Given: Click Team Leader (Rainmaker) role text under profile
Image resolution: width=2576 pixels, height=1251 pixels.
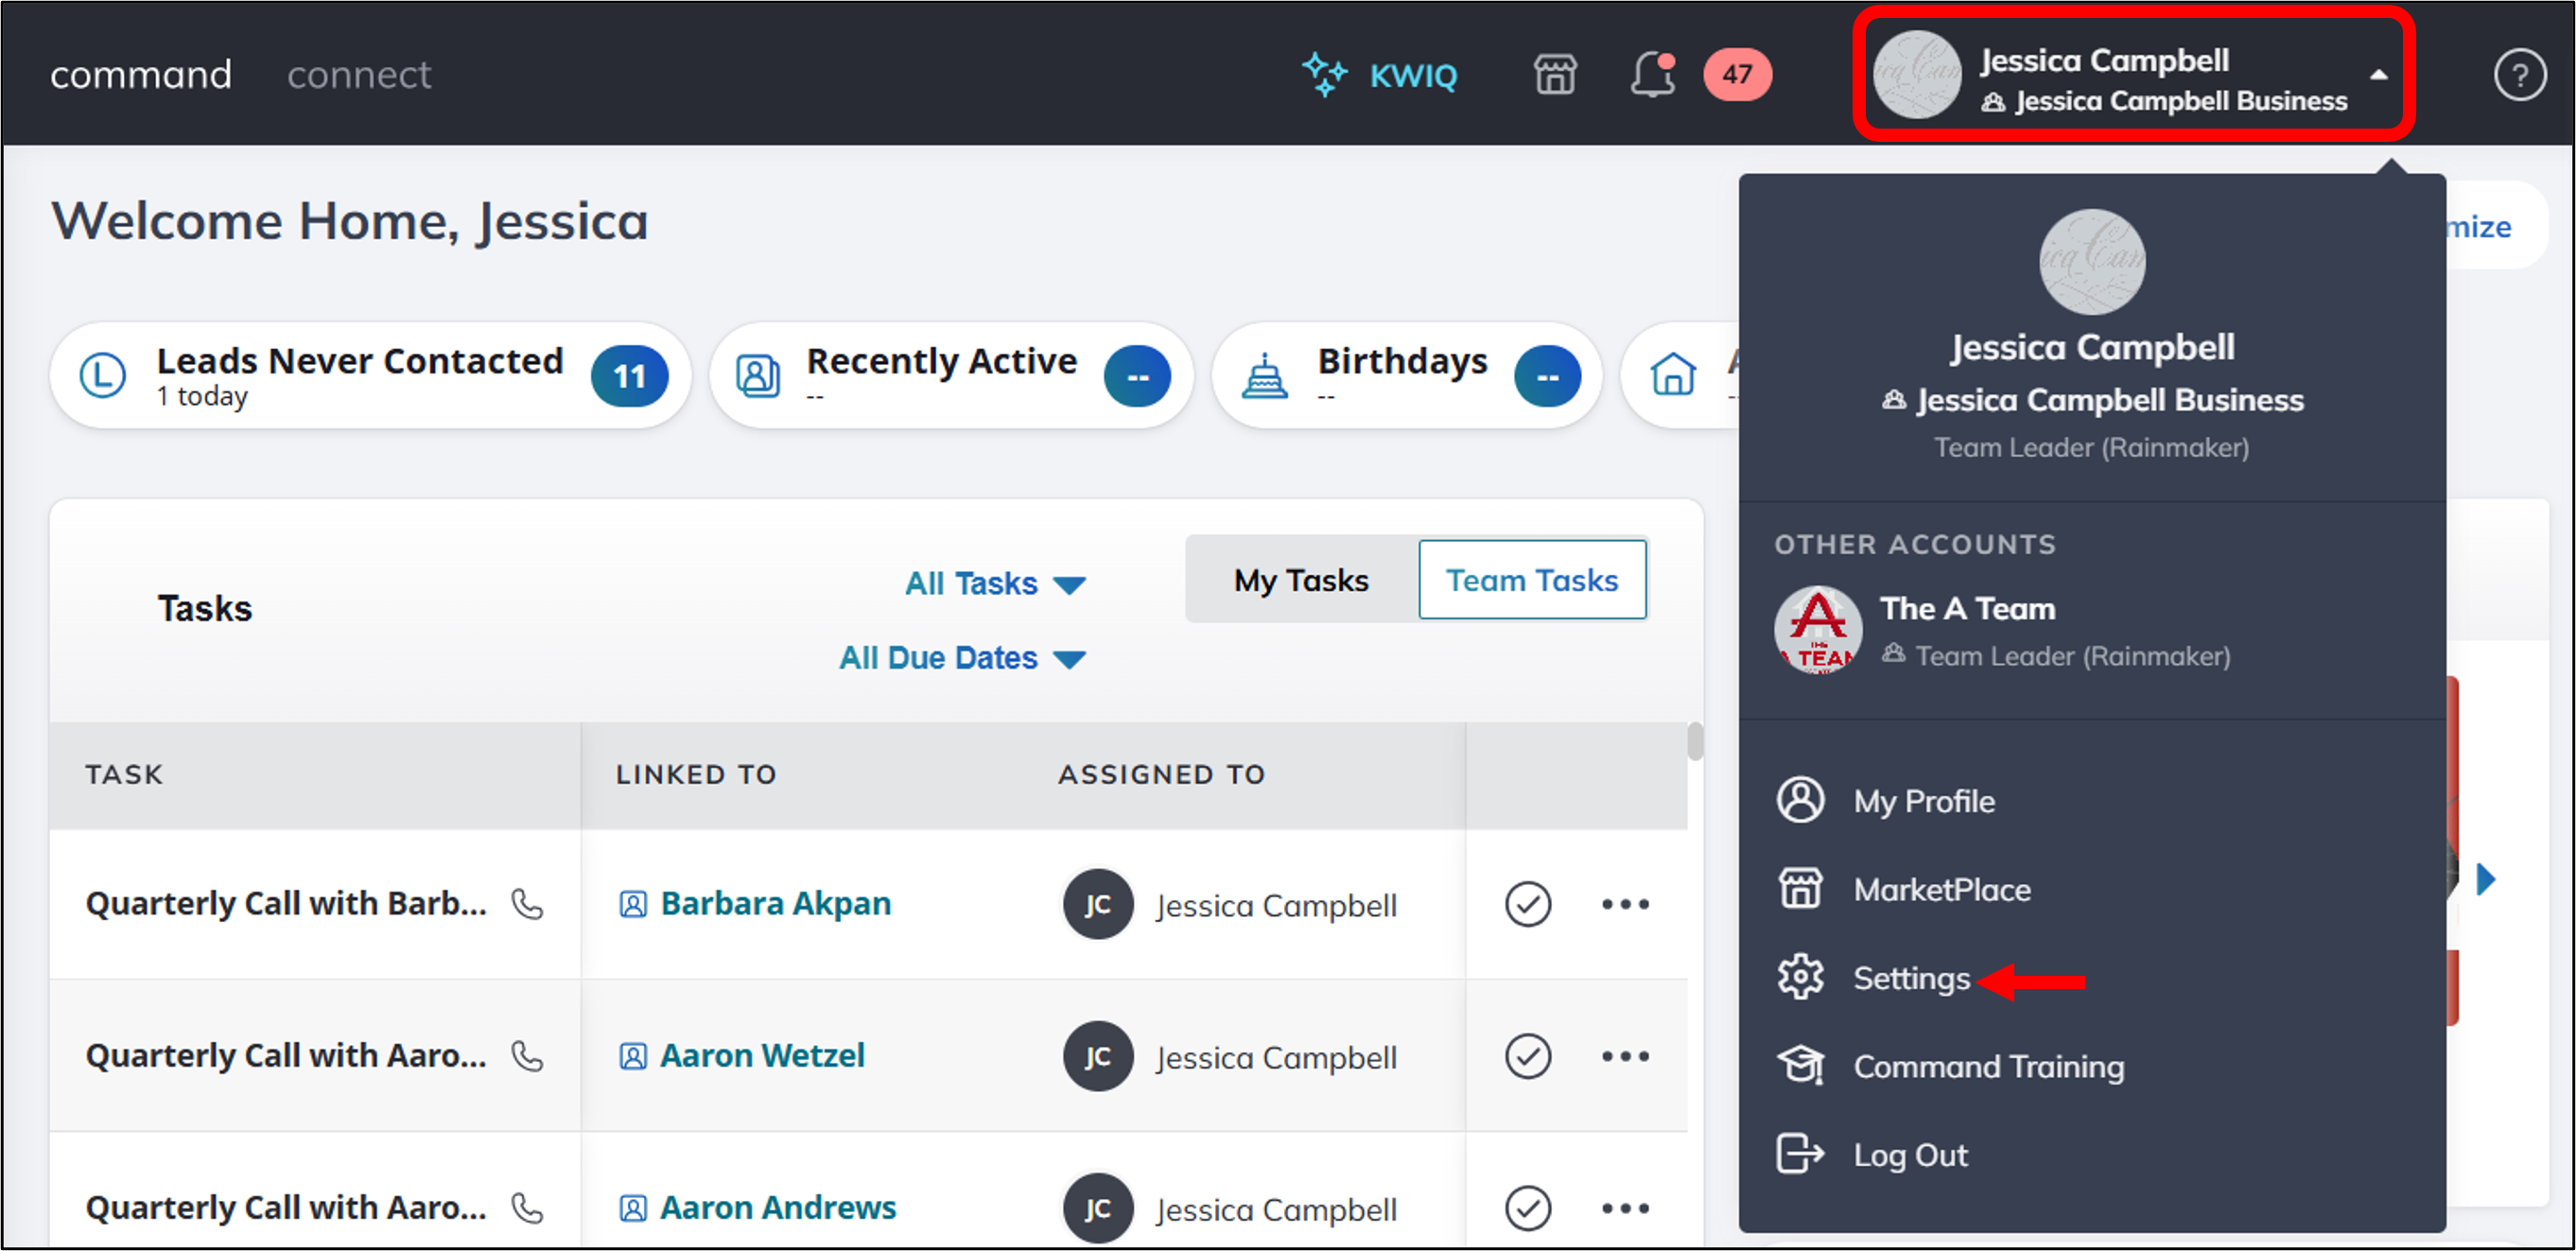Looking at the screenshot, I should pos(2092,447).
